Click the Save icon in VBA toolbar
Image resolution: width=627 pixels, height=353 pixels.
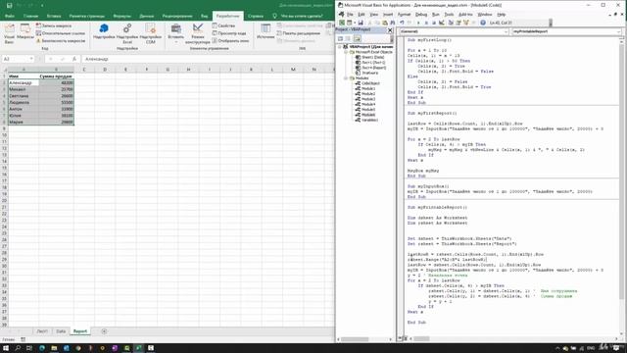pyautogui.click(x=361, y=23)
